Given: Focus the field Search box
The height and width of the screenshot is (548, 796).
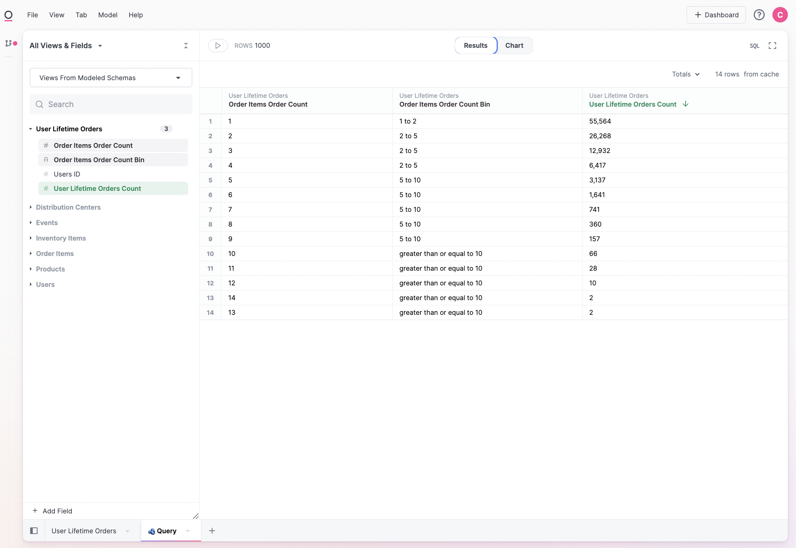Looking at the screenshot, I should 110,104.
